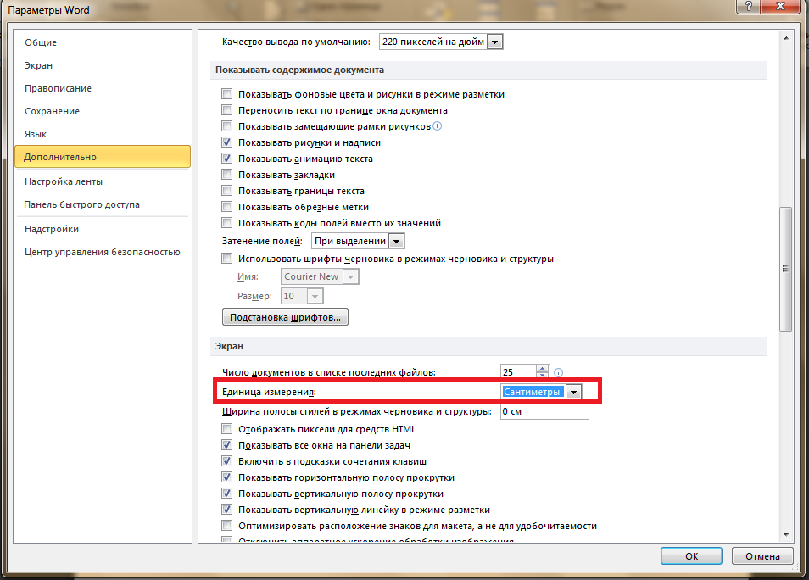Screen dimensions: 809x580
Task: Click the recent files number field
Action: [518, 372]
